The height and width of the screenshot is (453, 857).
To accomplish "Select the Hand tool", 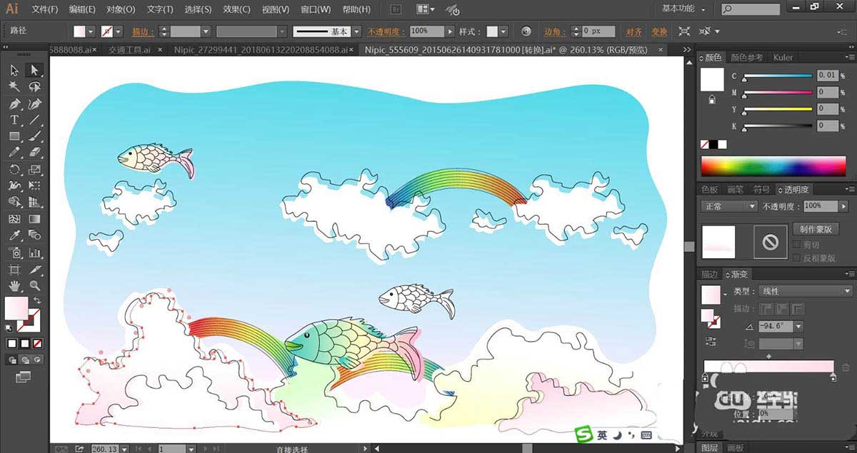I will tap(14, 286).
